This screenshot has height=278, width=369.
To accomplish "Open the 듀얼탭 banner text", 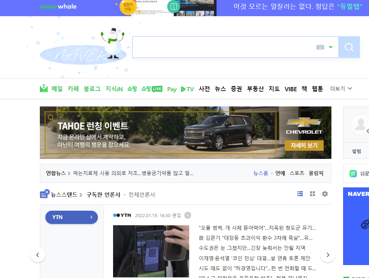I will point(350,6).
